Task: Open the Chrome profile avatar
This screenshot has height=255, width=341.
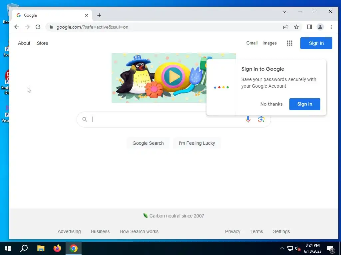Action: tap(320, 27)
